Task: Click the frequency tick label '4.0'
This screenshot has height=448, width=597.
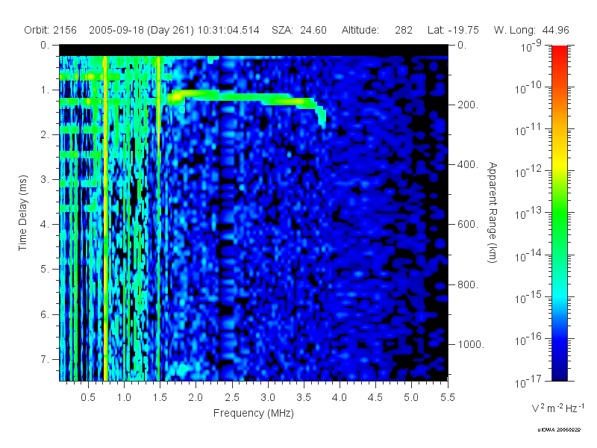Action: (340, 397)
